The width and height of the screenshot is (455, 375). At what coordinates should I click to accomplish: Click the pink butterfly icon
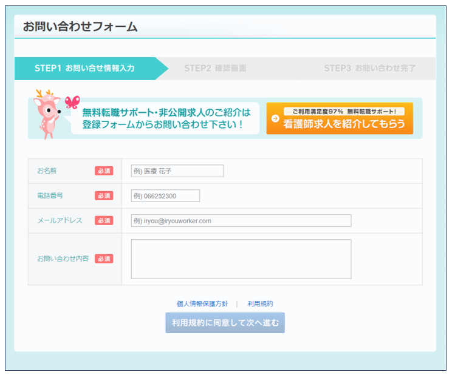tap(72, 101)
